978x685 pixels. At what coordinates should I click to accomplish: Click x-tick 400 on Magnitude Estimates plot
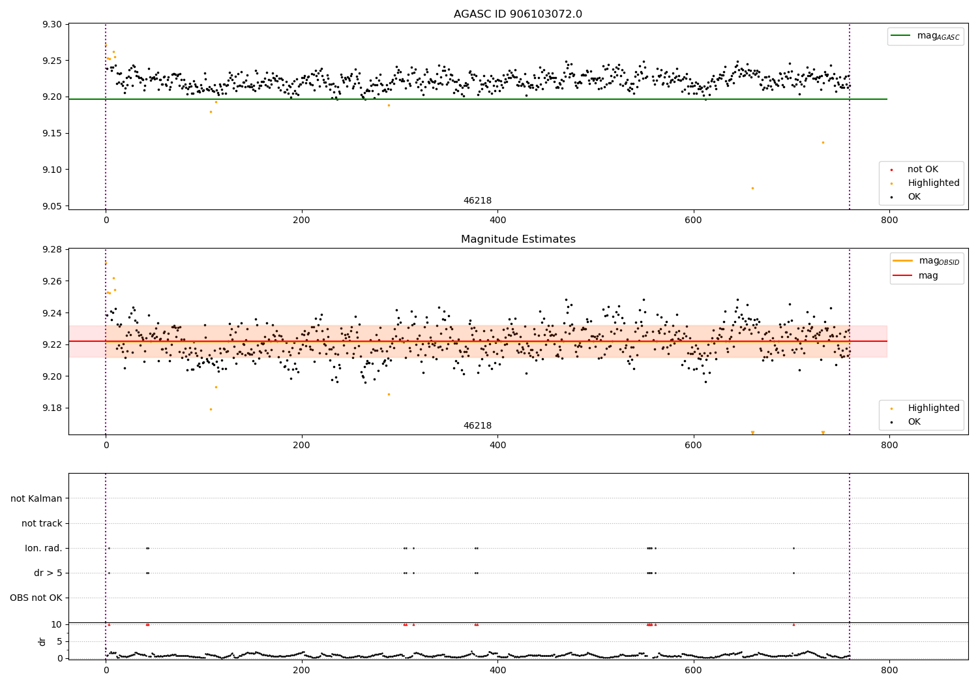497,446
